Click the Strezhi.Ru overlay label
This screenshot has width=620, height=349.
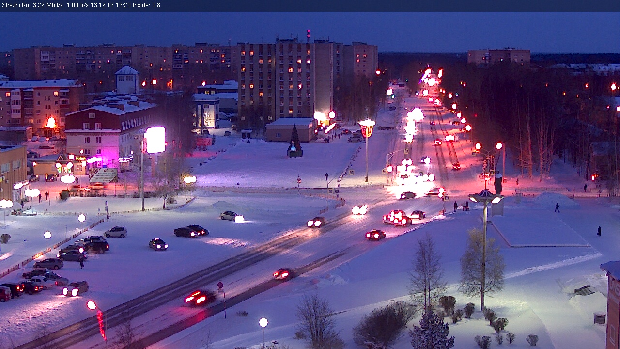point(15,5)
